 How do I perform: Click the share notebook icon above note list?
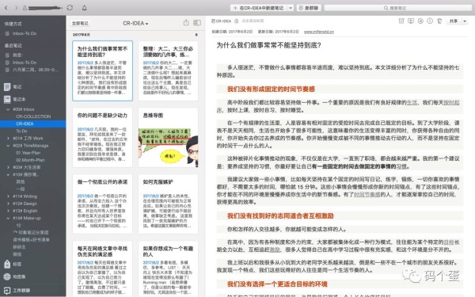click(186, 23)
